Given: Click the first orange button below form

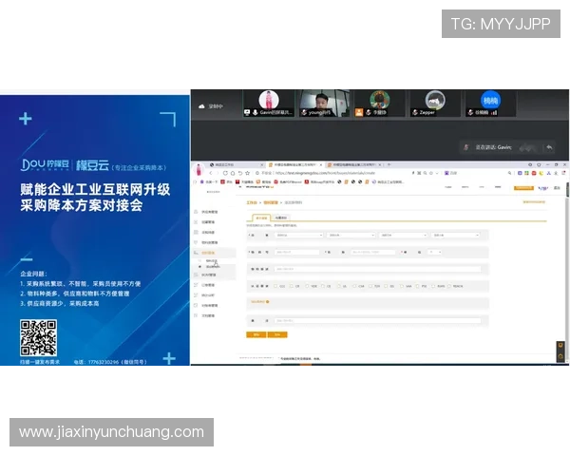Looking at the screenshot, I should (256, 334).
